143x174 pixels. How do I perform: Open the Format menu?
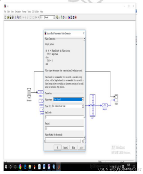click(x=24, y=12)
